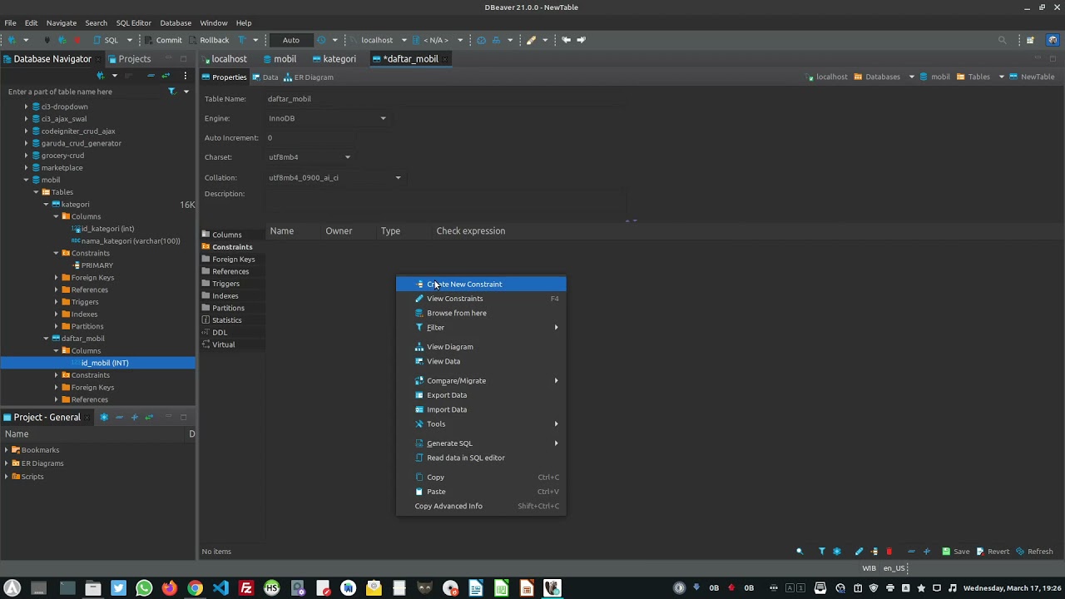
Task: Click the red disconnect icon in toolbar
Action: tap(77, 40)
